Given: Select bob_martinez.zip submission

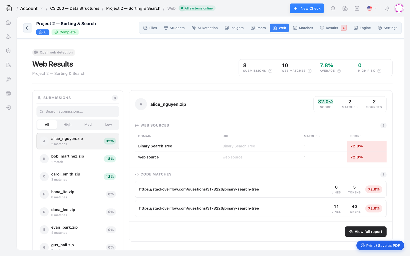Looking at the screenshot, I should pos(78,159).
